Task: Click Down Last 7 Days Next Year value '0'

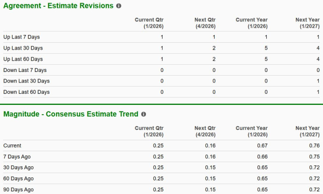Action: tap(318, 70)
